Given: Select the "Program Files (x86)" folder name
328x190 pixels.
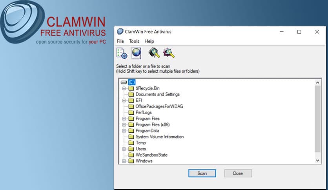Looking at the screenshot, I should tap(153, 124).
